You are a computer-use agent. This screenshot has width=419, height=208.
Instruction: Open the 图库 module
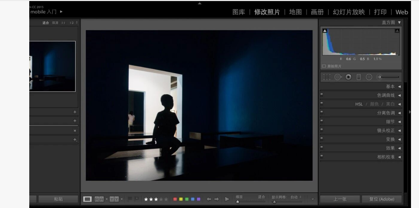tap(239, 12)
